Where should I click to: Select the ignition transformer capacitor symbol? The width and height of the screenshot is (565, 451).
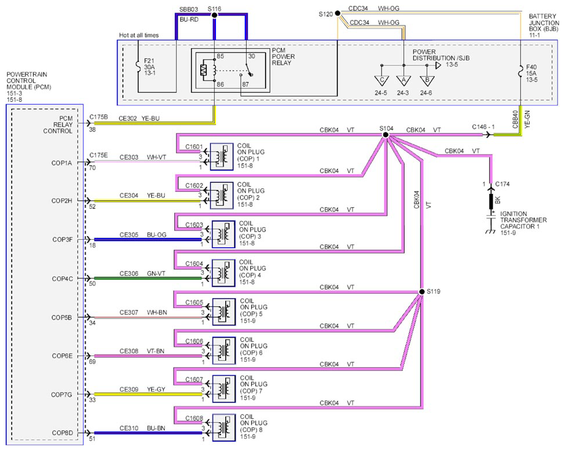coord(491,217)
